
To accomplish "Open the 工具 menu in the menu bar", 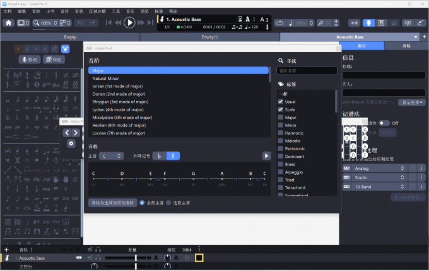I will (x=116, y=11).
